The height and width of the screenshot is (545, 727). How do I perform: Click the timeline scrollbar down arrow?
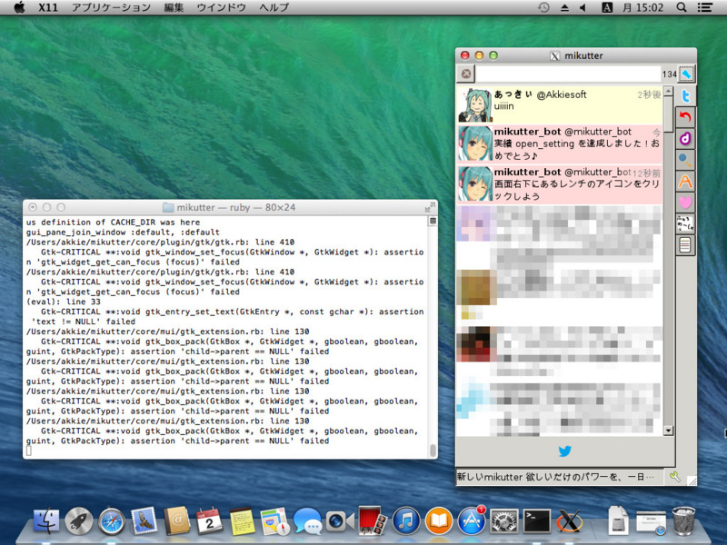(x=668, y=431)
